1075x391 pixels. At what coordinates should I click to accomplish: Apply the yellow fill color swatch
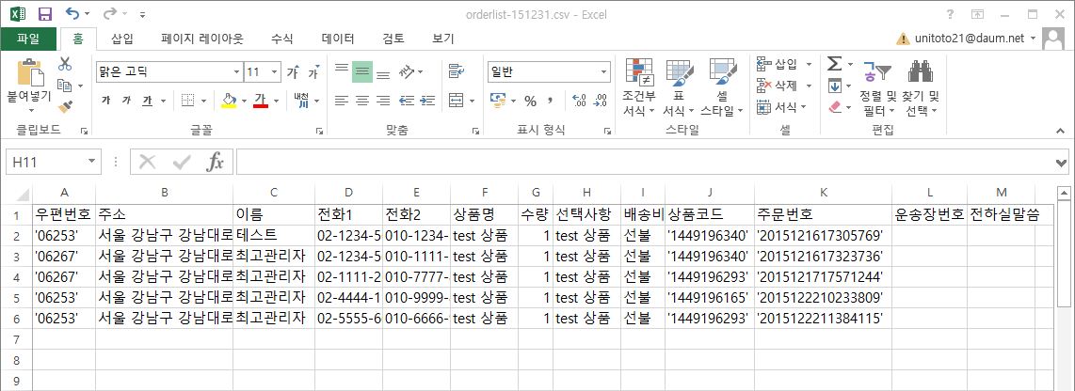click(x=228, y=101)
